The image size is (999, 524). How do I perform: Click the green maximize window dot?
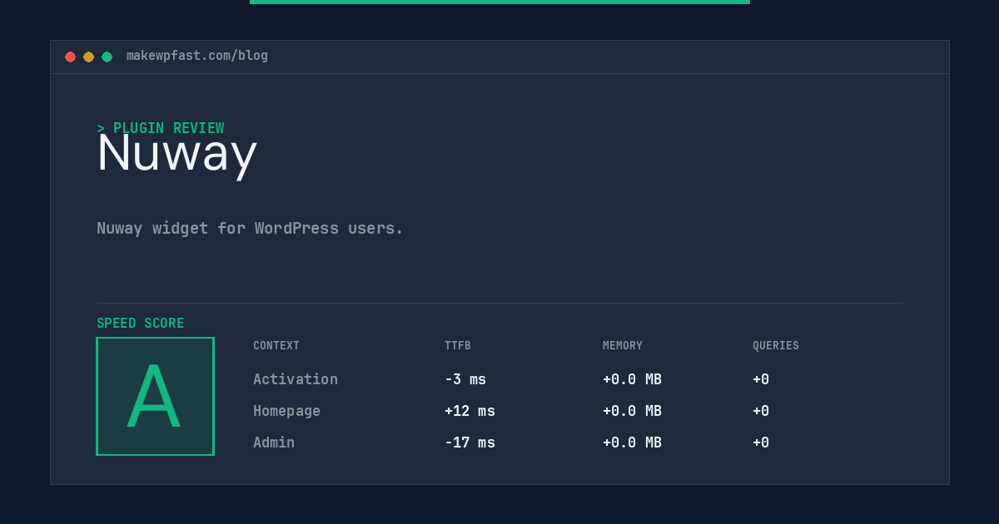107,57
